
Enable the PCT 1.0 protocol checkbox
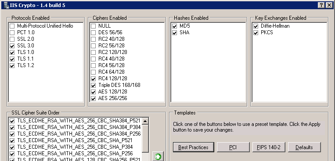coord(12,32)
